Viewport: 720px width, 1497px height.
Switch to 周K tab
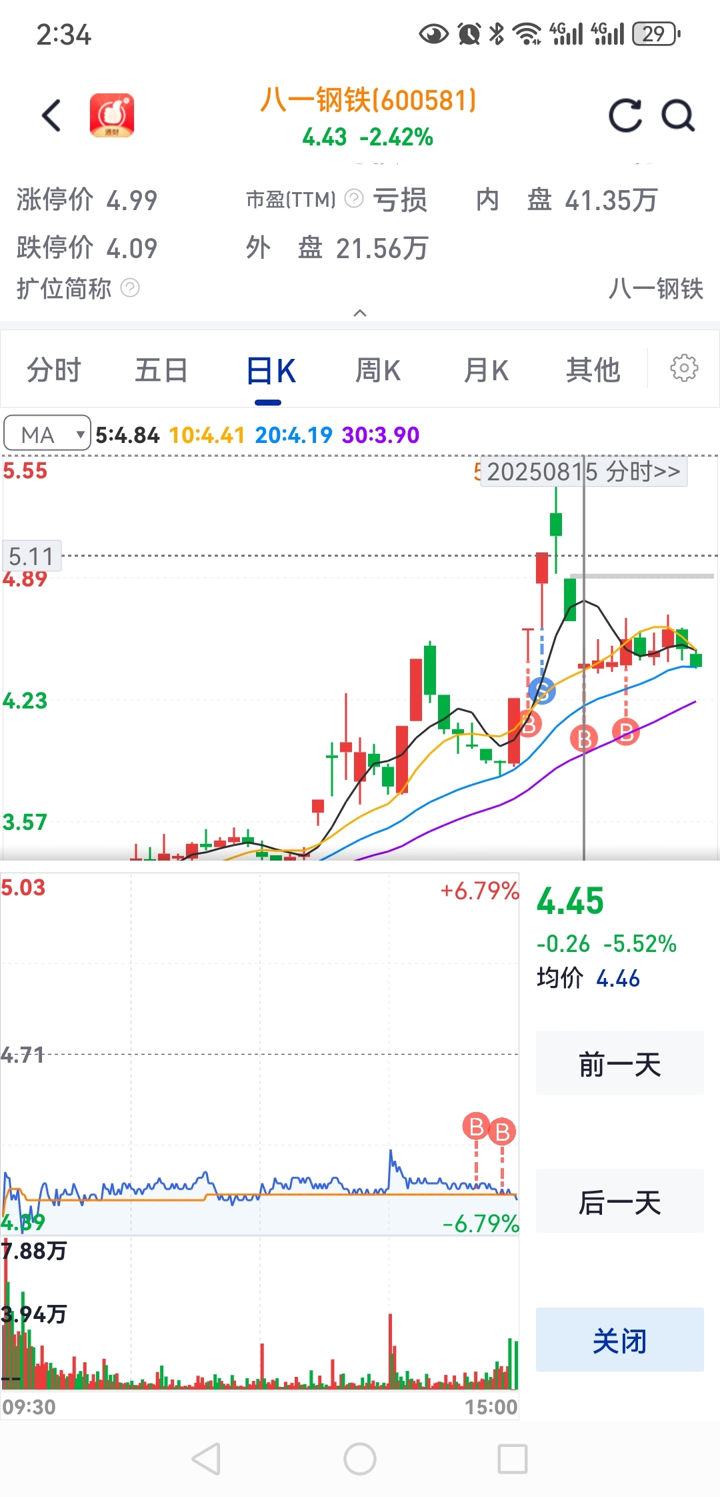coord(378,370)
